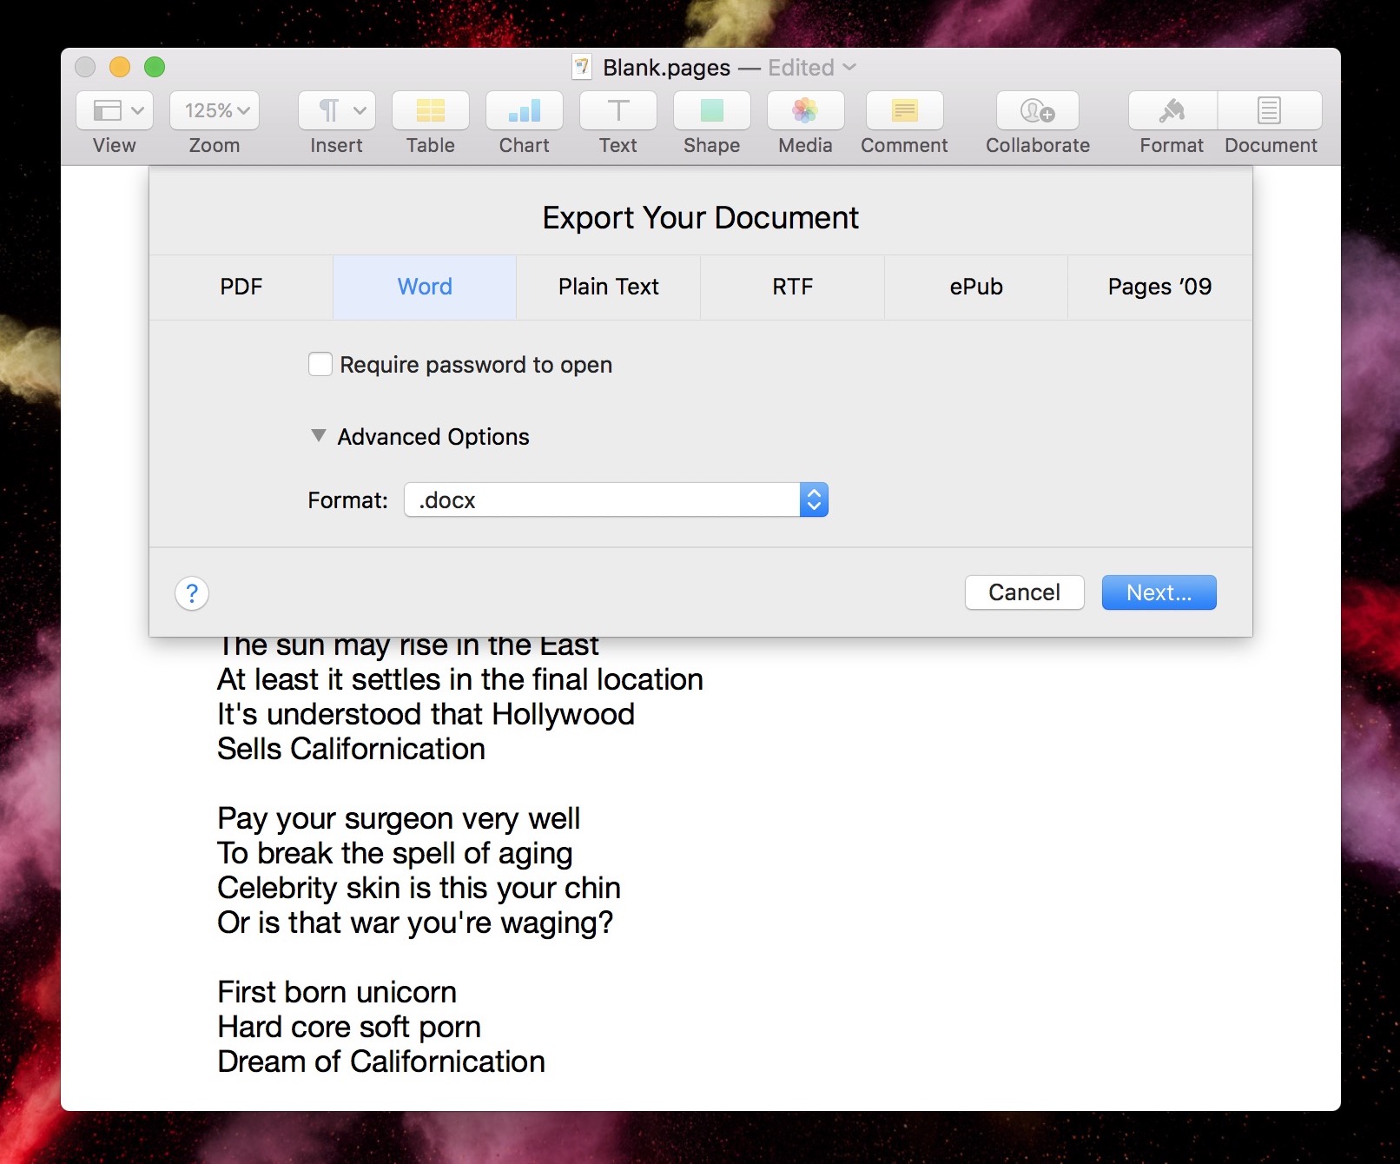Open the Media browser
Viewport: 1400px width, 1164px height.
(806, 110)
